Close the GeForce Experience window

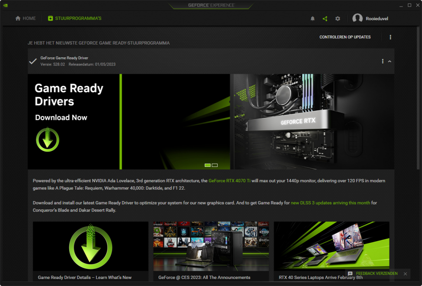418,5
